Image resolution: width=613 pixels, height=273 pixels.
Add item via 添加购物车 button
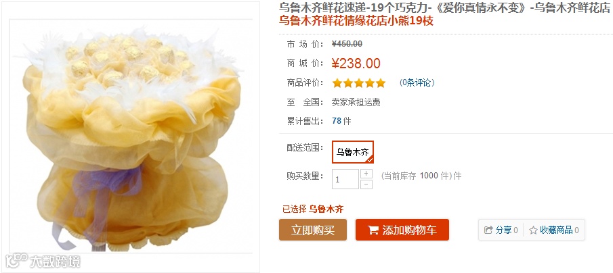(402, 230)
